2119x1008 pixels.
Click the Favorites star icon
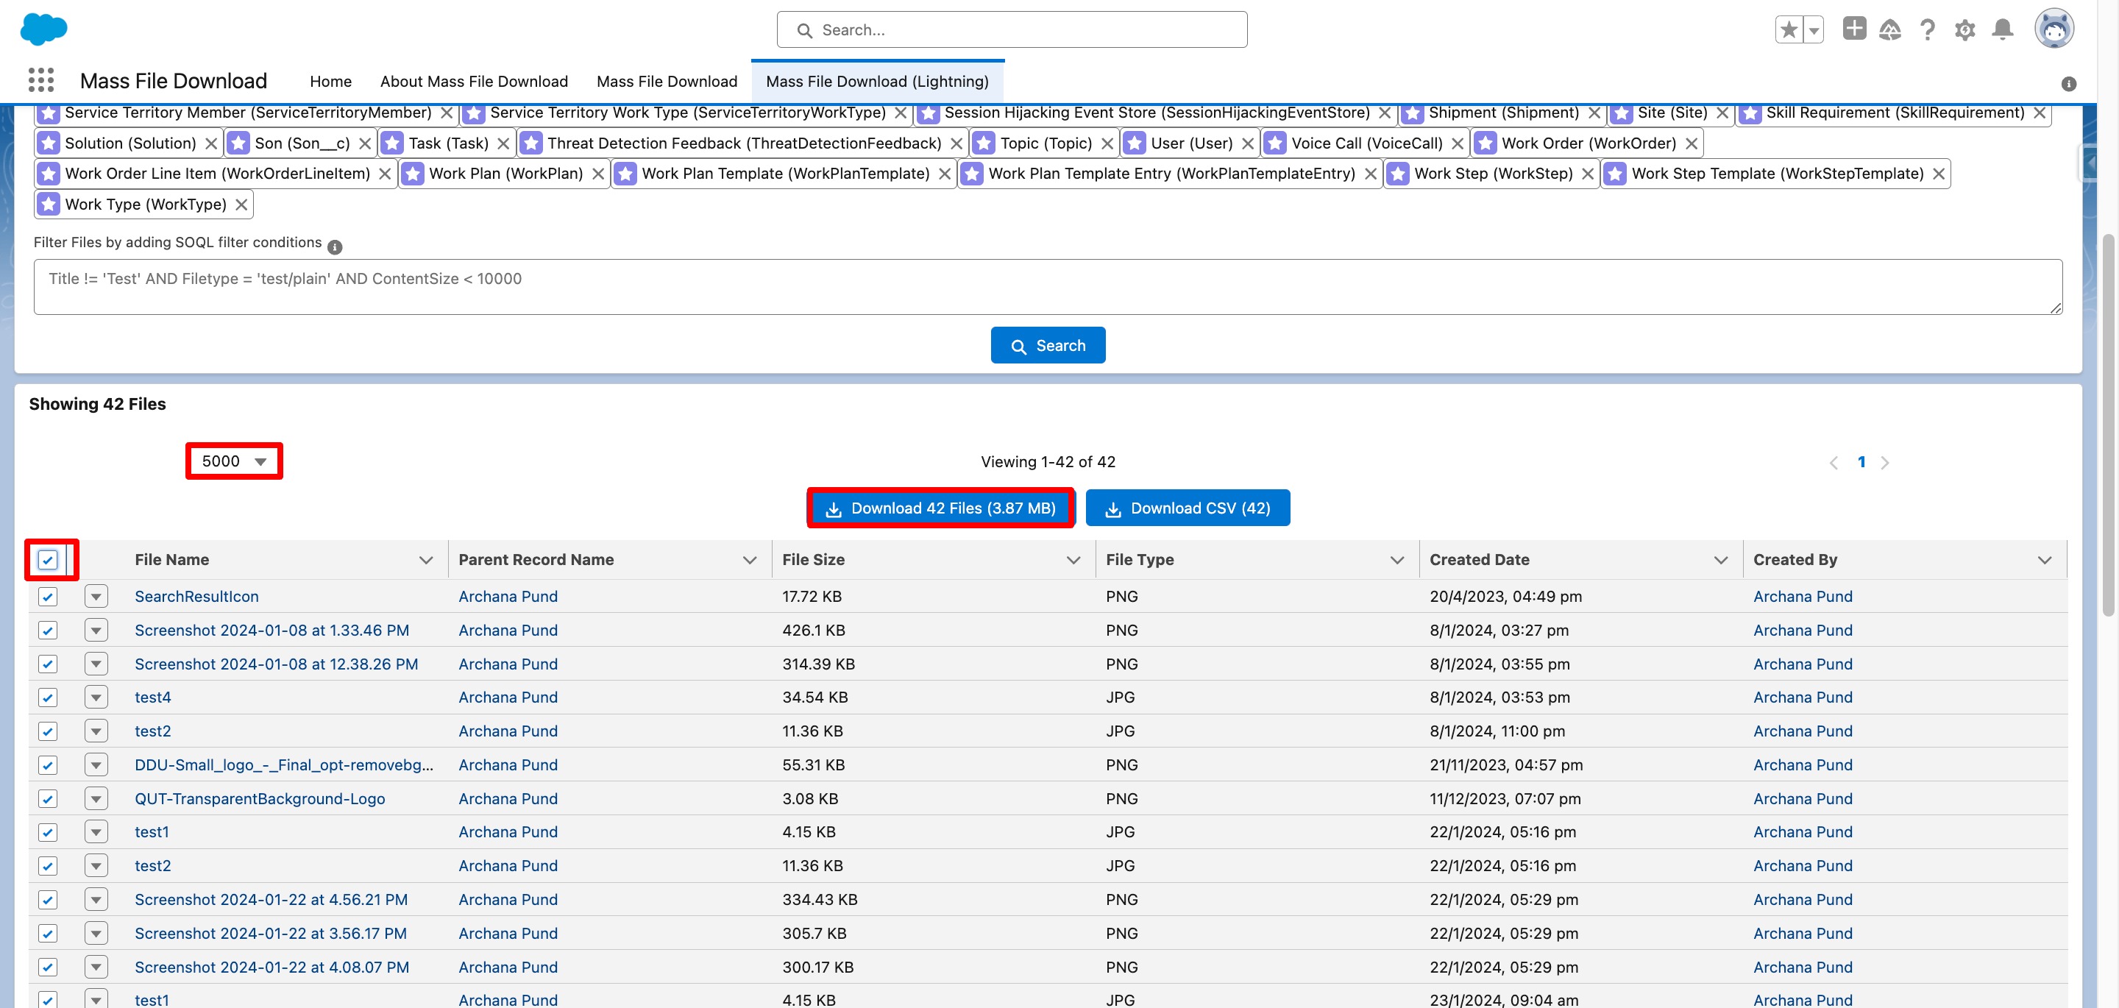pos(1789,30)
